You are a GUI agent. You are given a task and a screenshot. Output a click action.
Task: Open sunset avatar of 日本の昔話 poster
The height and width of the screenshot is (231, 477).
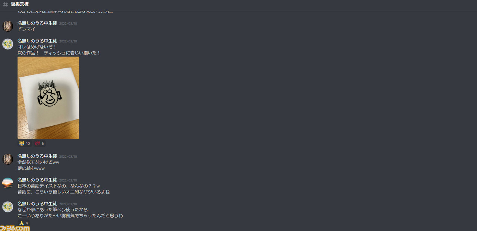[8, 183]
